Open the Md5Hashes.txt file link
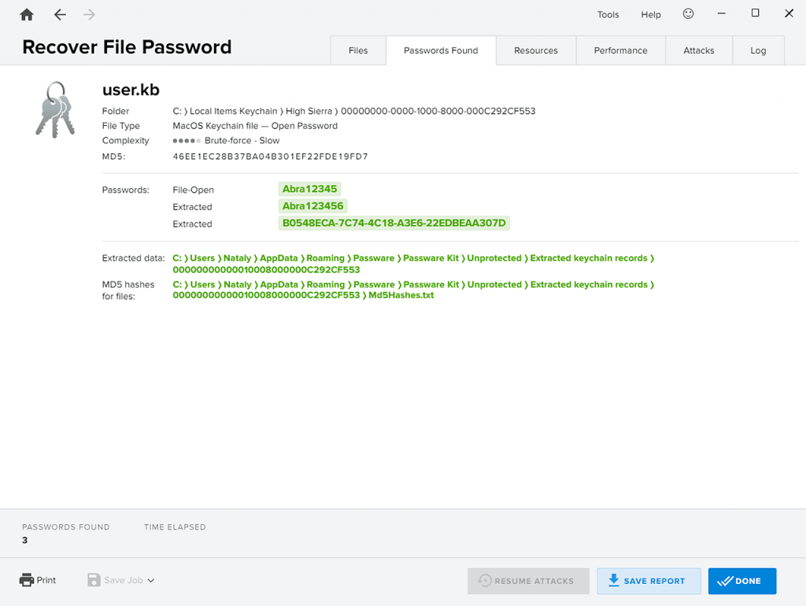Screen dimensions: 806x606 click(x=401, y=295)
